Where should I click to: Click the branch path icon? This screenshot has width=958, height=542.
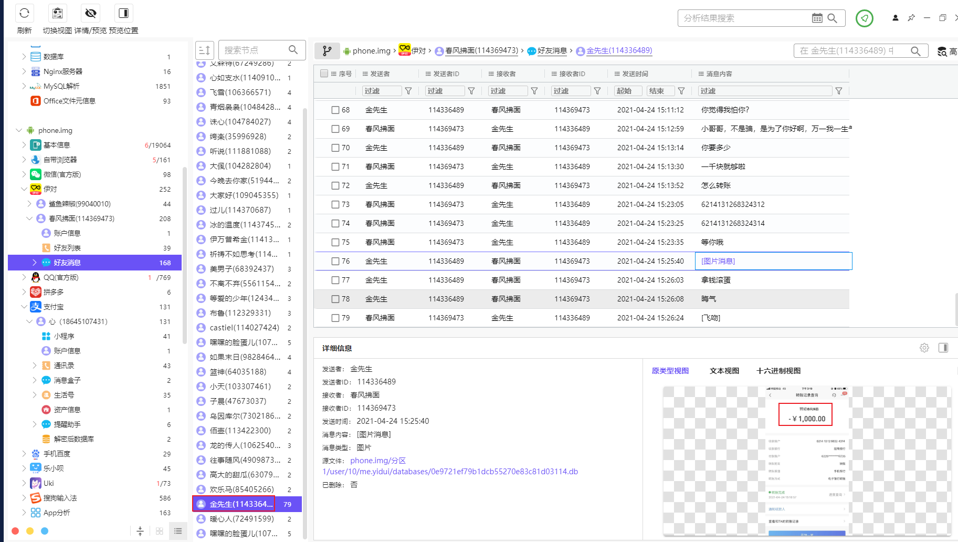(x=327, y=51)
